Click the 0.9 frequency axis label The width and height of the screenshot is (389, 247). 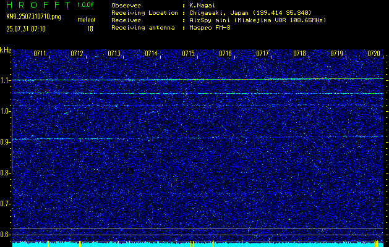(5, 142)
